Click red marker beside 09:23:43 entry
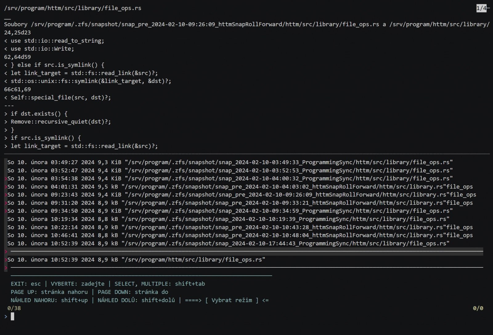 (6, 195)
